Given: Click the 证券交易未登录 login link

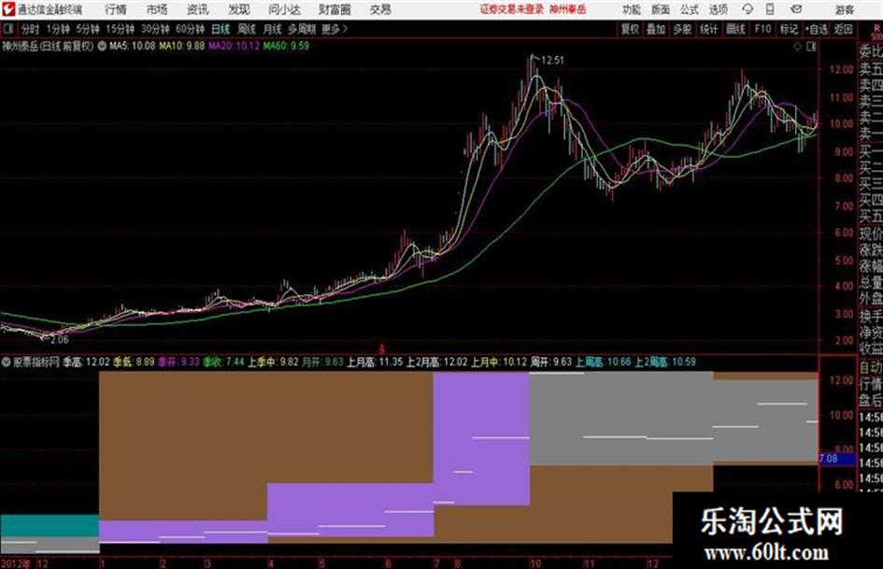Looking at the screenshot, I should pos(512,9).
